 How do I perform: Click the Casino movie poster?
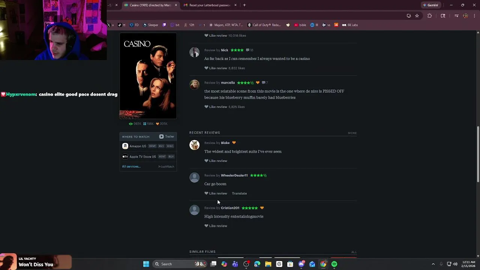click(148, 76)
